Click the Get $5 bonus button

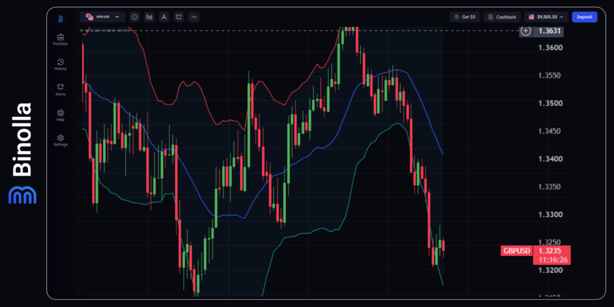pyautogui.click(x=465, y=17)
